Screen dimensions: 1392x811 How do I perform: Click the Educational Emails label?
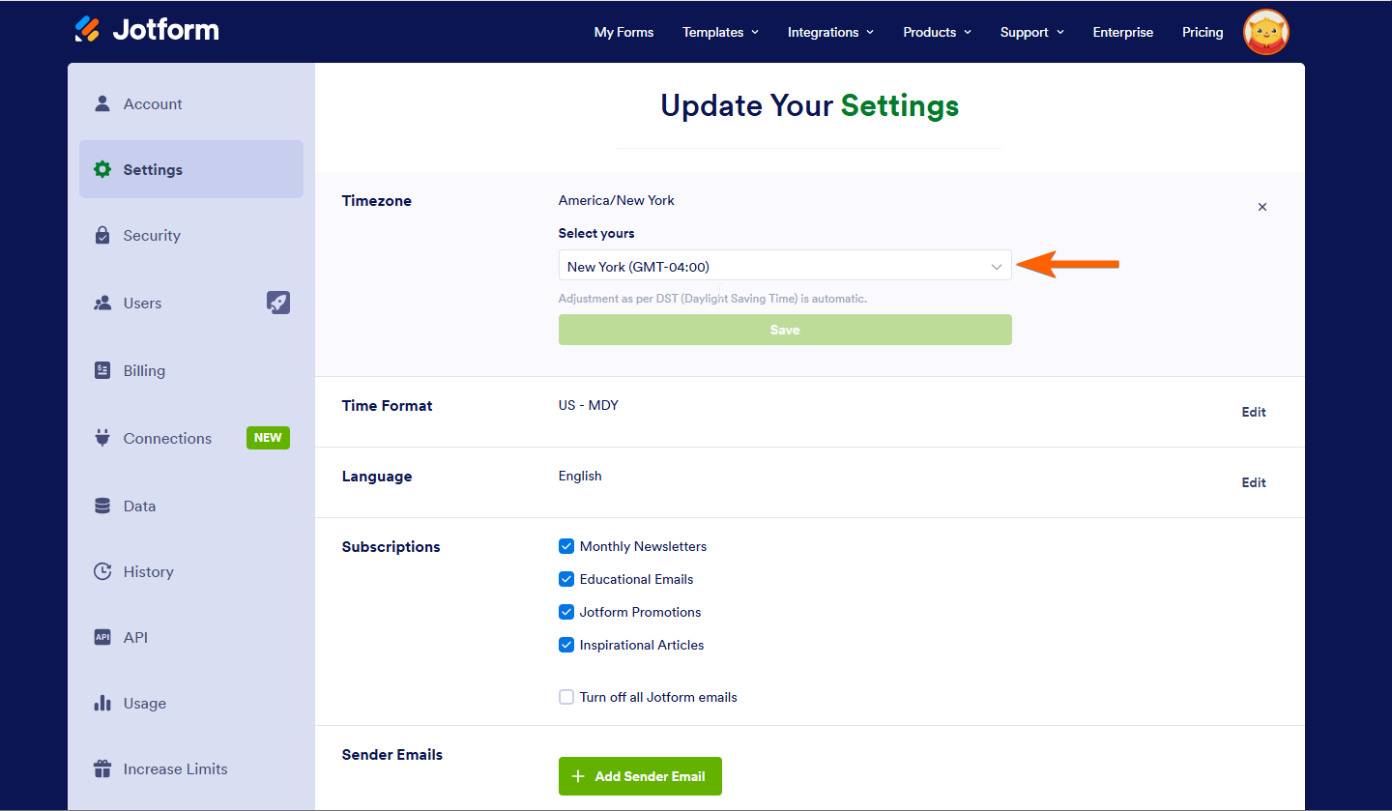(x=637, y=579)
